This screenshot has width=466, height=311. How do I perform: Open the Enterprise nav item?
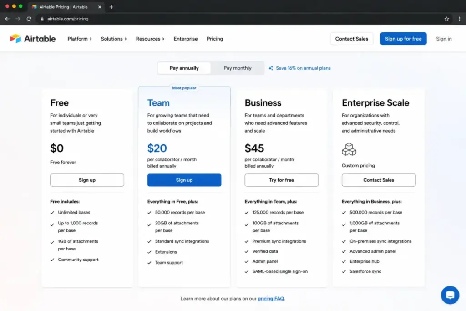186,39
